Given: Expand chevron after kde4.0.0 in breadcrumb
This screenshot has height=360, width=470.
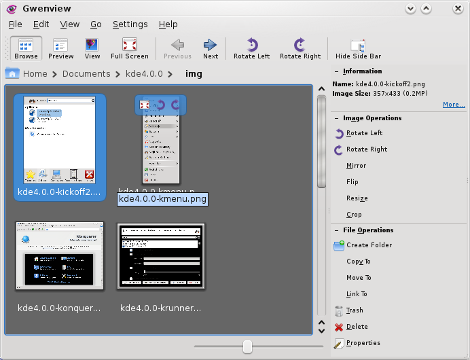Looking at the screenshot, I should (x=170, y=74).
